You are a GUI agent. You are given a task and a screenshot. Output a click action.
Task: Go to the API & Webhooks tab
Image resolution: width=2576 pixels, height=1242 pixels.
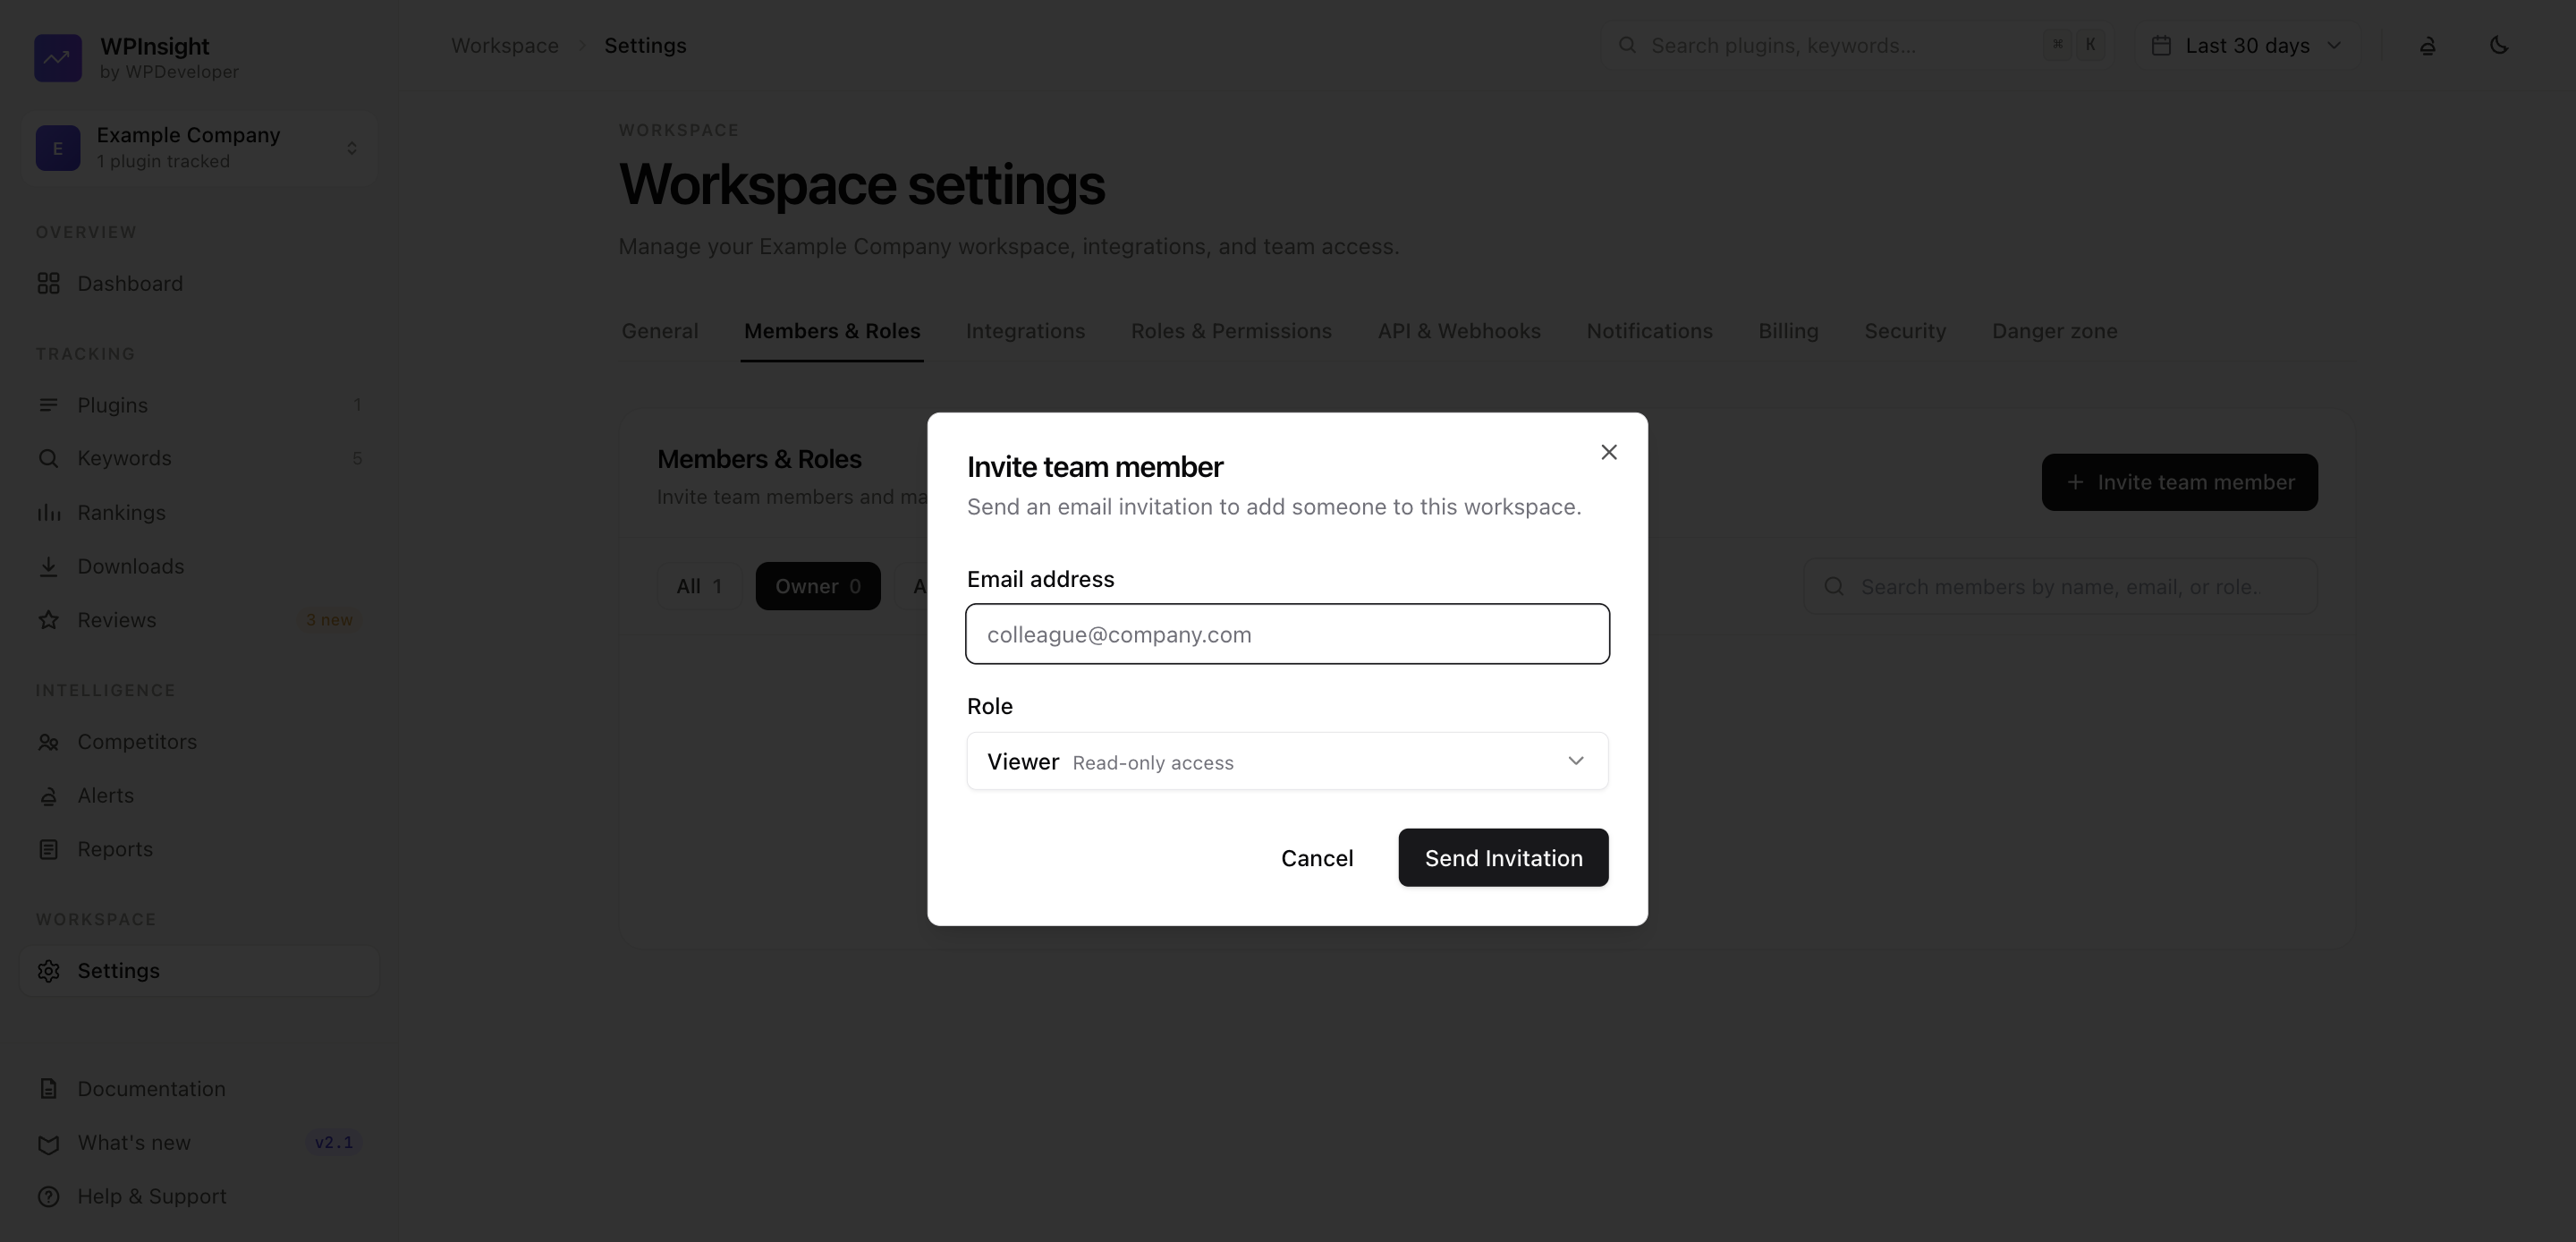tap(1459, 331)
